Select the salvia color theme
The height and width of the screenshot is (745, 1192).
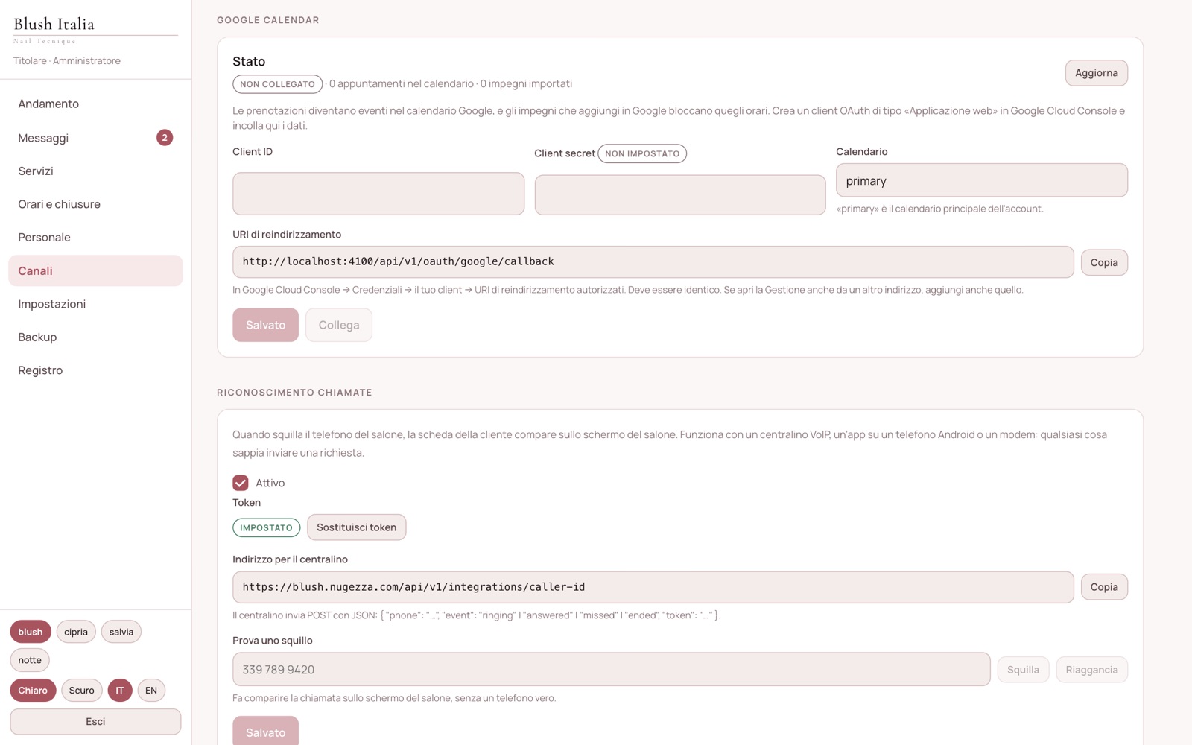point(121,632)
